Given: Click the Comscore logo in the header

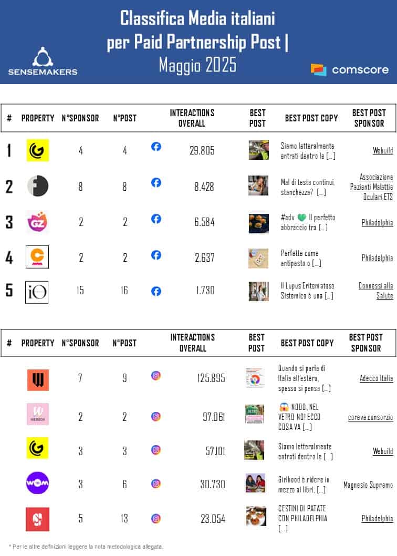Looking at the screenshot, I should [x=349, y=69].
